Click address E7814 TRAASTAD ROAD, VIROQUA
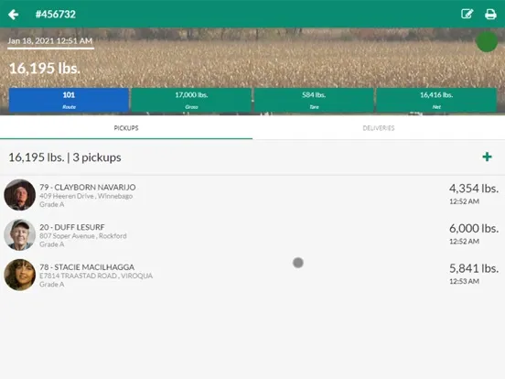The image size is (505, 379). (x=96, y=276)
